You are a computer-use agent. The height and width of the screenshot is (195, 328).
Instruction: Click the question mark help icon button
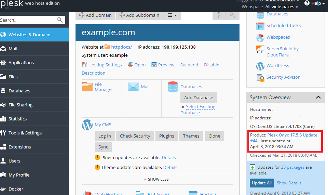[219, 15]
